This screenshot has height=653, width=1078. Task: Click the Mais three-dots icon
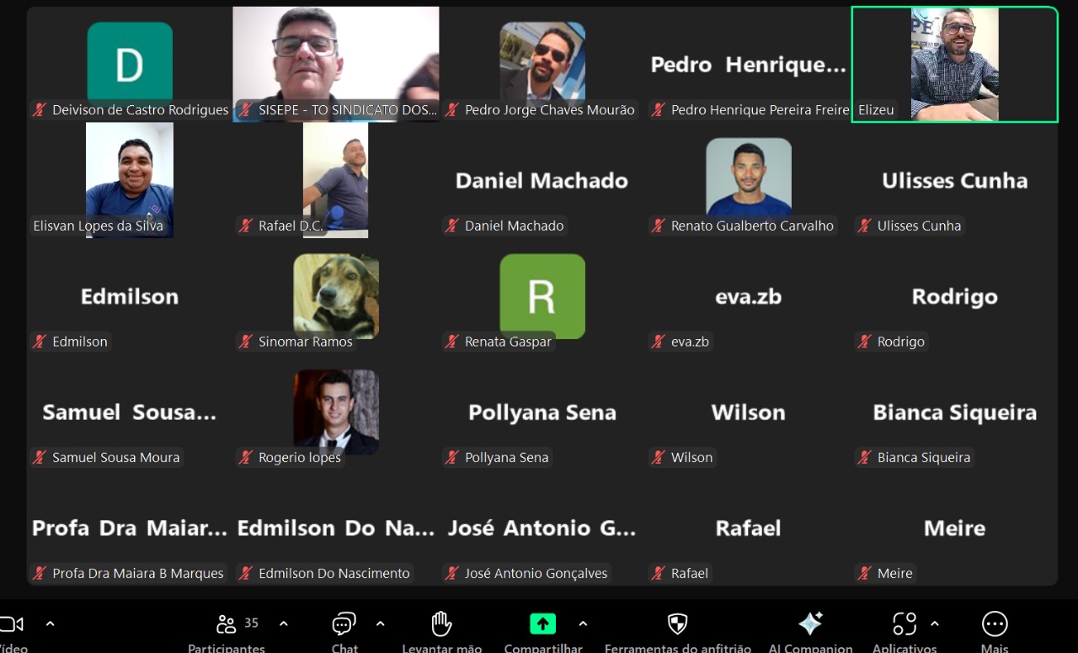(x=995, y=624)
